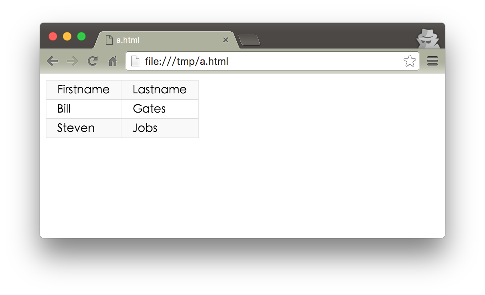Click the Lastname header cell
This screenshot has width=485, height=295.
pyautogui.click(x=160, y=89)
